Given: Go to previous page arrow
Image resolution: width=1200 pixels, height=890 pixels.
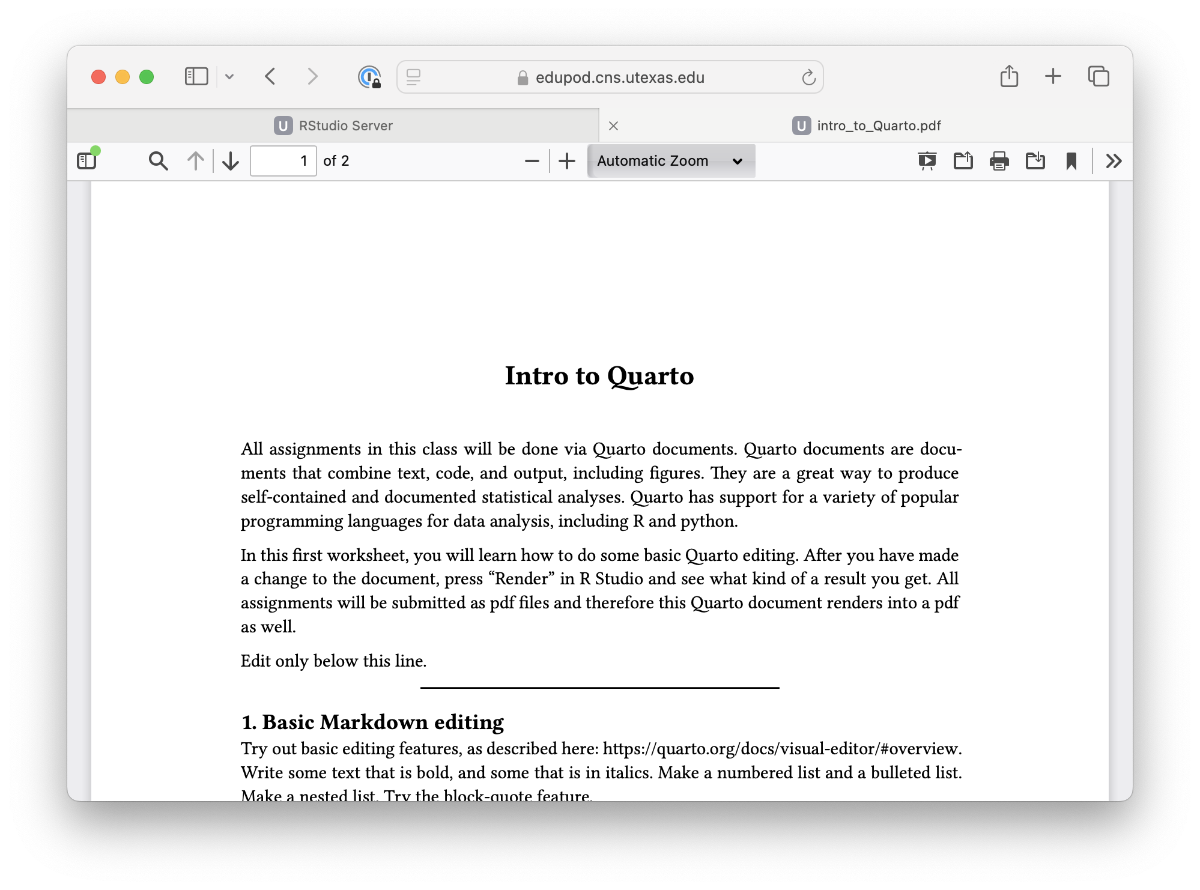Looking at the screenshot, I should 196,161.
